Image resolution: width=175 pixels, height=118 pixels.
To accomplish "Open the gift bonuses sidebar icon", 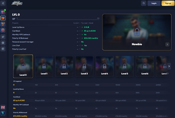I will [x=3, y=12].
